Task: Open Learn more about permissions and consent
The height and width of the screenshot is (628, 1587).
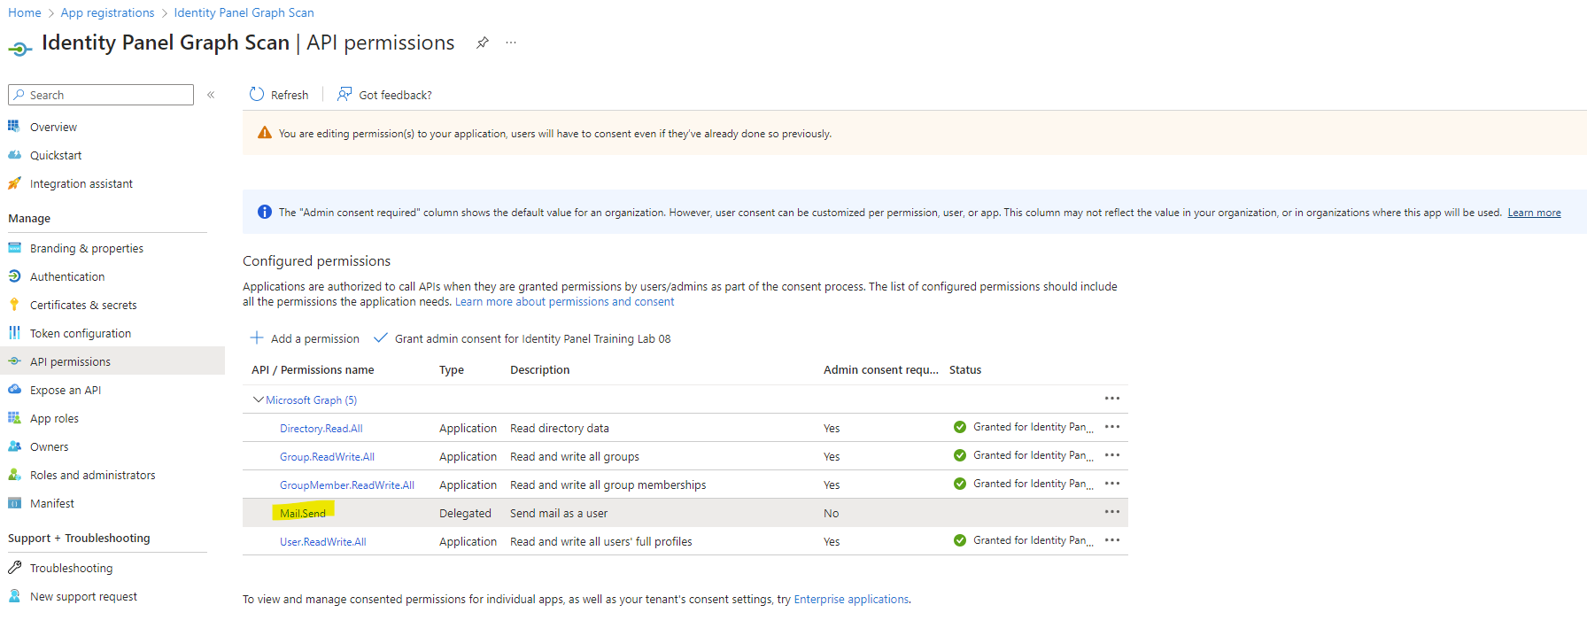Action: (x=564, y=302)
